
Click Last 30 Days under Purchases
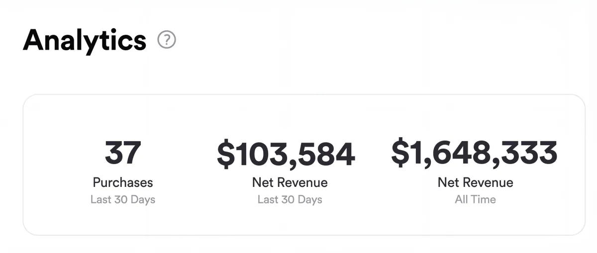[123, 200]
